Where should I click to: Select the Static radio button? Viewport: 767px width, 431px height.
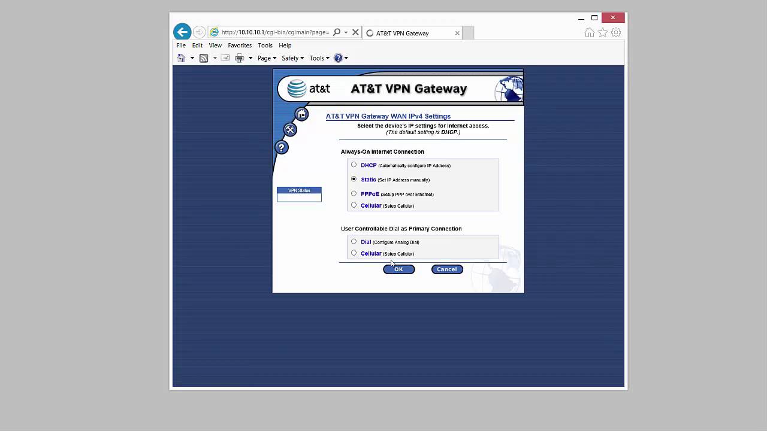(x=354, y=179)
